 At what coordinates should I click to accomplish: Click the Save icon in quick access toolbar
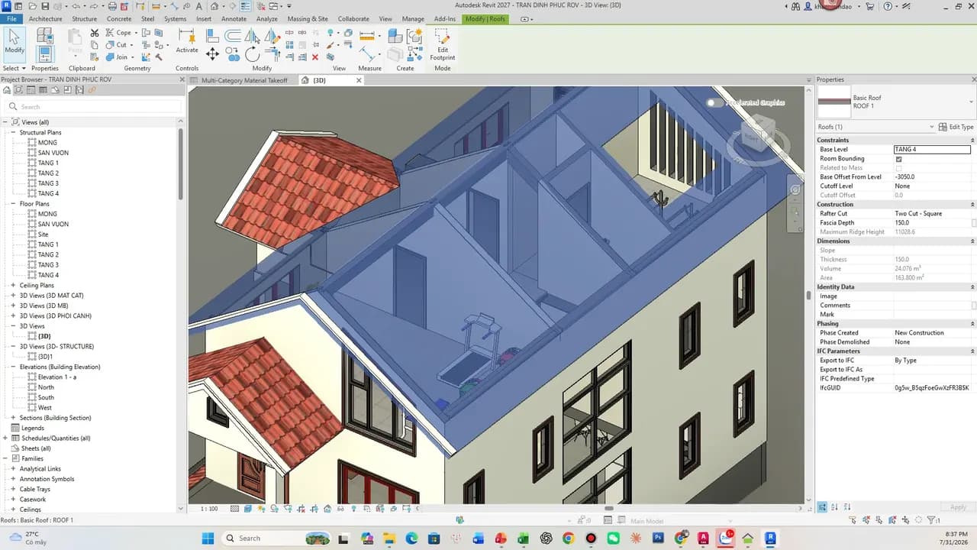(x=44, y=6)
